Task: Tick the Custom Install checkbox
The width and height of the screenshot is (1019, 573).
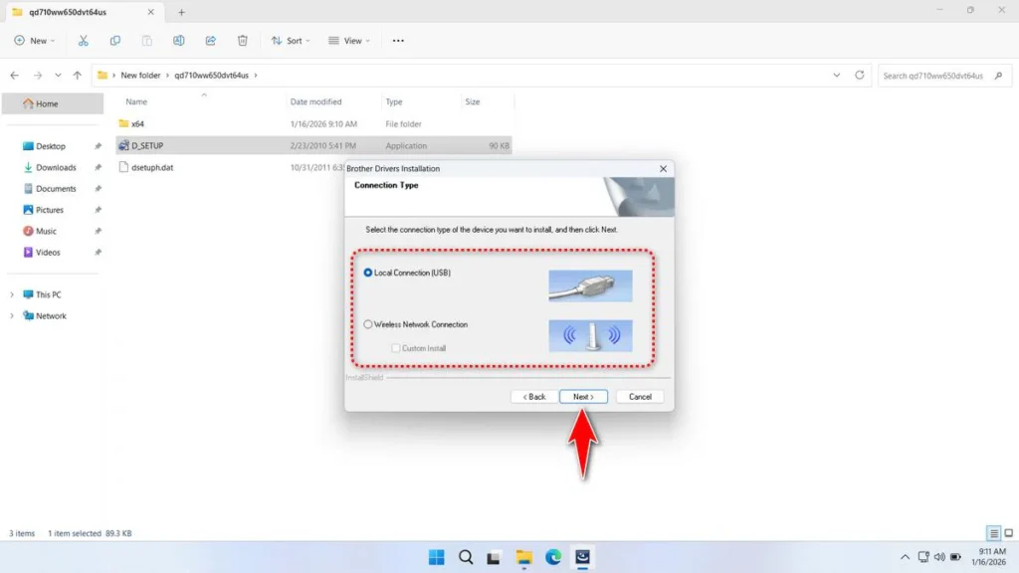Action: [x=396, y=348]
